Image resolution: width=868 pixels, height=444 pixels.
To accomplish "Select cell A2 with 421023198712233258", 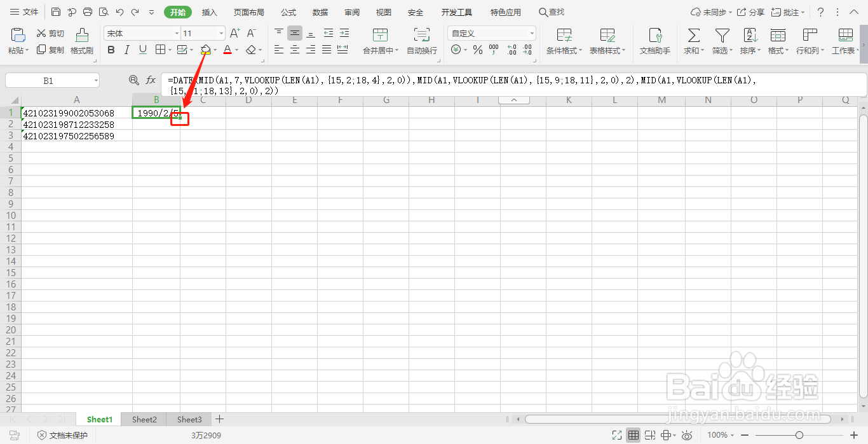I will pos(77,125).
